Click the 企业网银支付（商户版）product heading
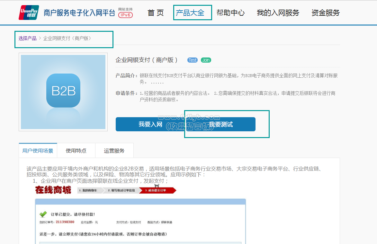This screenshot has width=377, height=244. click(x=146, y=60)
